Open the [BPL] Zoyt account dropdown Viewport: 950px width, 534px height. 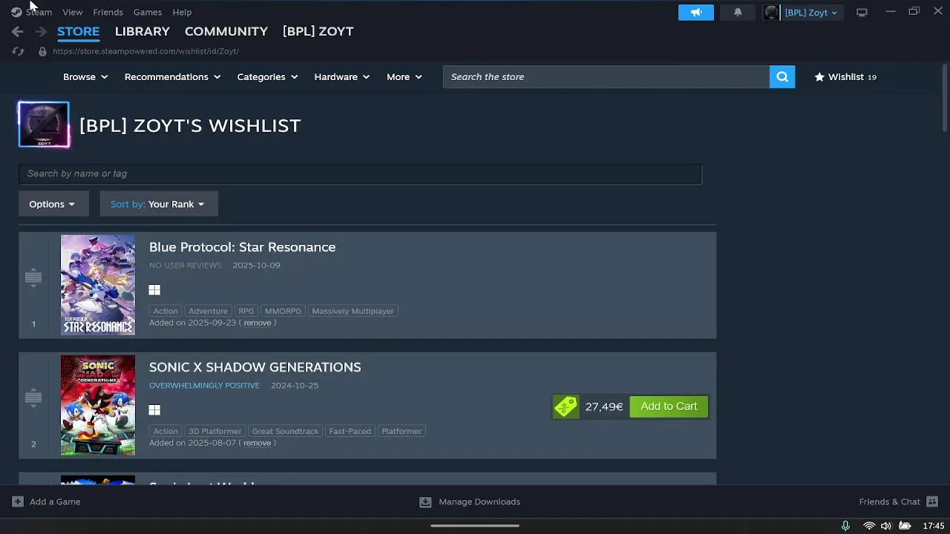[811, 13]
